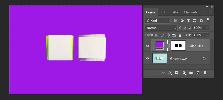Image resolution: width=223 pixels, height=100 pixels.
Task: Create new fill or adjustment layer
Action: tap(184, 73)
